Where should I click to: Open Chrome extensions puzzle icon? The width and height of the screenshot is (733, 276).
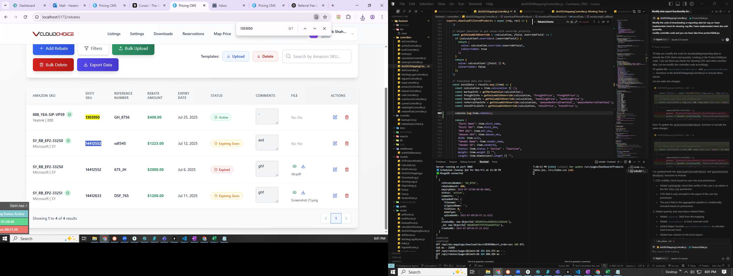(348, 17)
